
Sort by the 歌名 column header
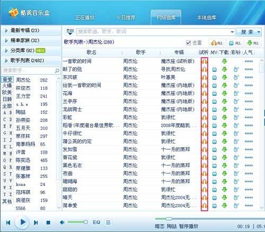point(92,52)
